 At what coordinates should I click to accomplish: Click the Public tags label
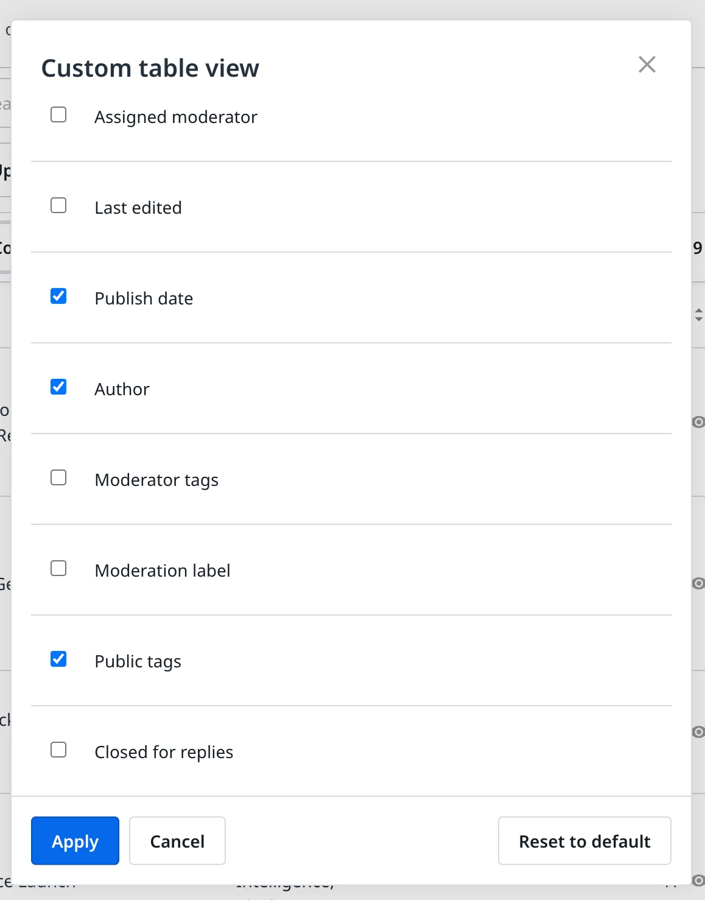[x=138, y=661]
